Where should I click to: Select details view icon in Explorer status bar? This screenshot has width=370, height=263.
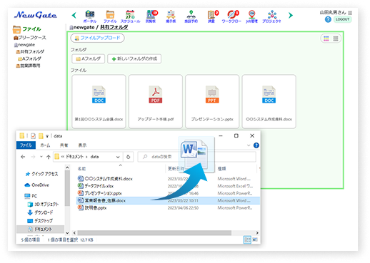click(247, 239)
